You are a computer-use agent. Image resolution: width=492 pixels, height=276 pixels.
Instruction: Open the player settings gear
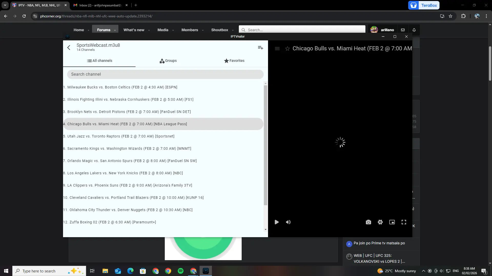click(x=380, y=222)
